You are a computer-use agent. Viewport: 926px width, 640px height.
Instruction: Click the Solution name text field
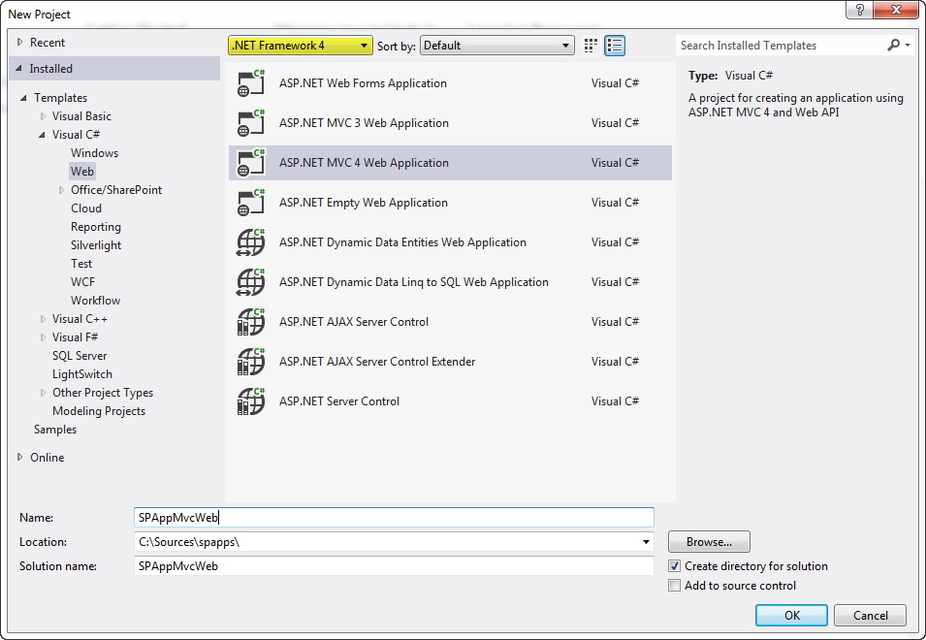tap(394, 566)
